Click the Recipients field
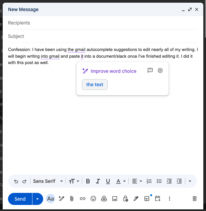 (x=103, y=23)
